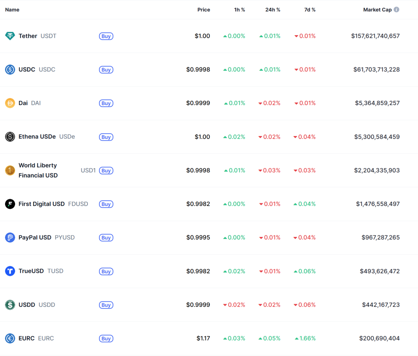Click Buy button for Dai
The image size is (418, 356).
pyautogui.click(x=106, y=103)
